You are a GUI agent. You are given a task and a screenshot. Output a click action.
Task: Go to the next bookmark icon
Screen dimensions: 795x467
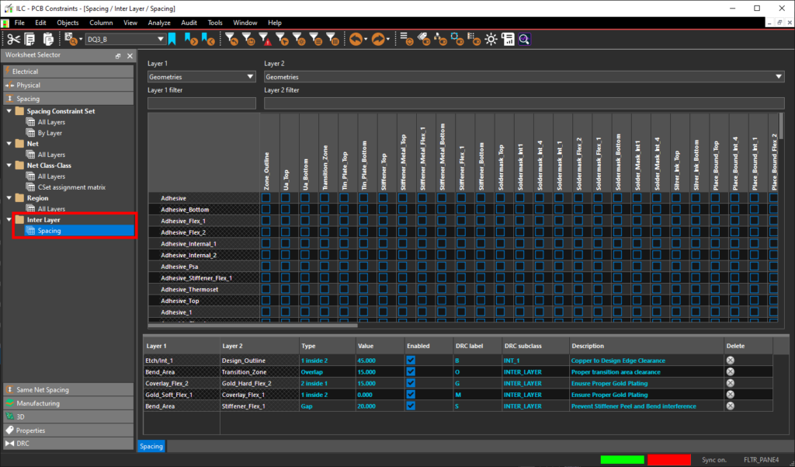click(x=191, y=39)
